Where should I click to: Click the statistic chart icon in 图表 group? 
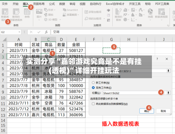click(133, 15)
